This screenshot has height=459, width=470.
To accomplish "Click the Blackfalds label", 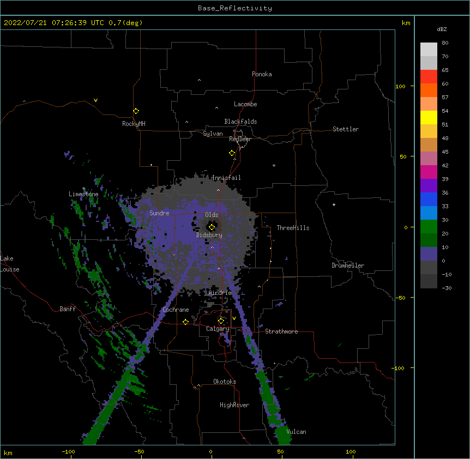I will click(x=240, y=122).
